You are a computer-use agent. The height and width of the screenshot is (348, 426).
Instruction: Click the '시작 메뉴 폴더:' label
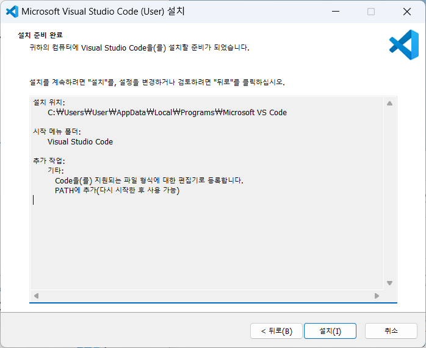(x=57, y=132)
